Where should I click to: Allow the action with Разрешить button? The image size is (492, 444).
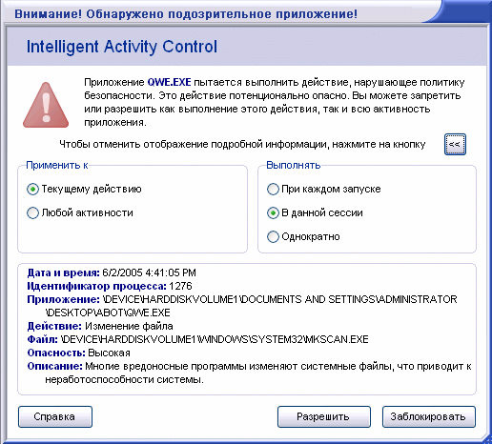pyautogui.click(x=324, y=416)
